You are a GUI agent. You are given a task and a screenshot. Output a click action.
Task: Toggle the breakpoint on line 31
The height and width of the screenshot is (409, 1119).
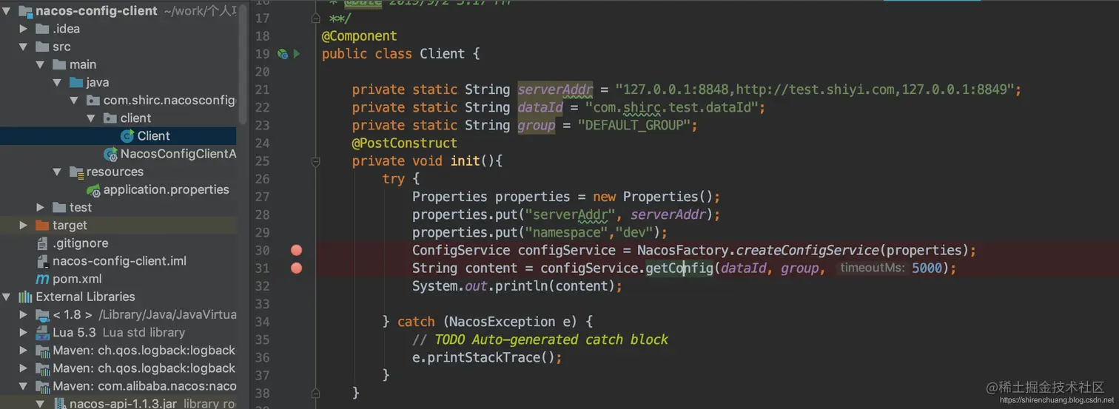click(x=297, y=268)
